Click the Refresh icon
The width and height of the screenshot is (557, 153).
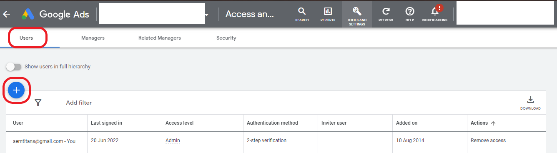tap(386, 11)
